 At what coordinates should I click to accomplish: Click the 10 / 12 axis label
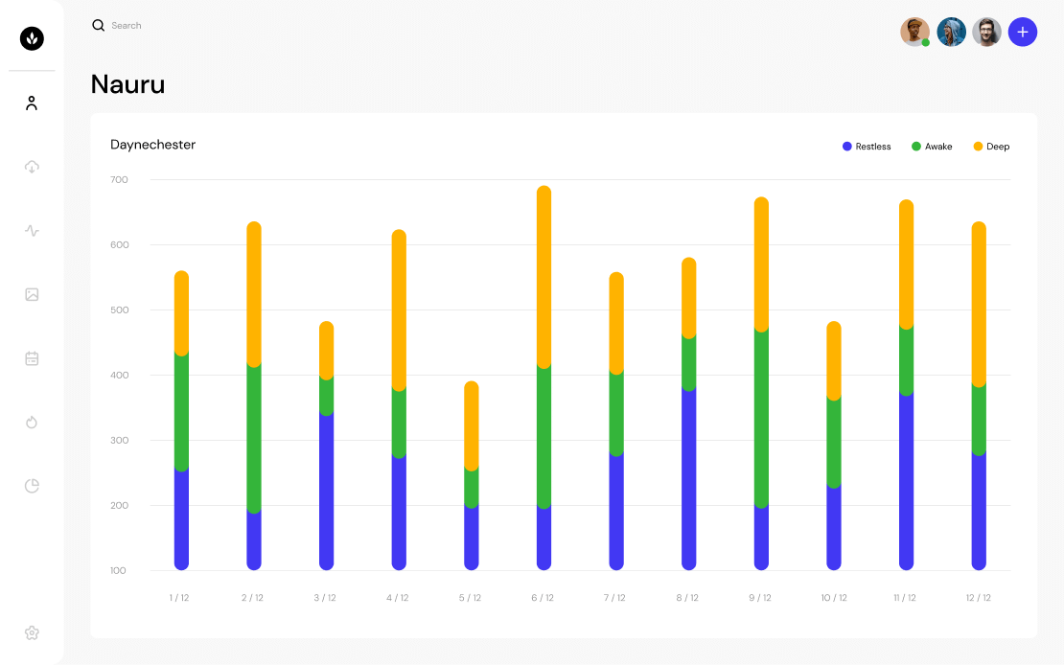click(x=834, y=598)
